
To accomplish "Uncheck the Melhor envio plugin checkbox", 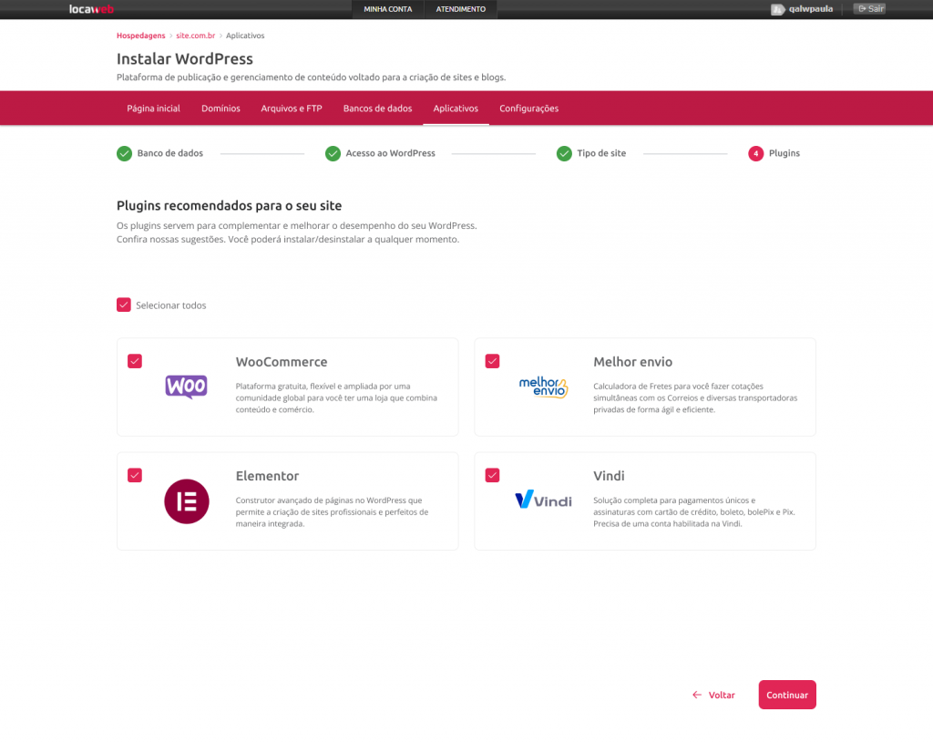I will click(x=493, y=361).
